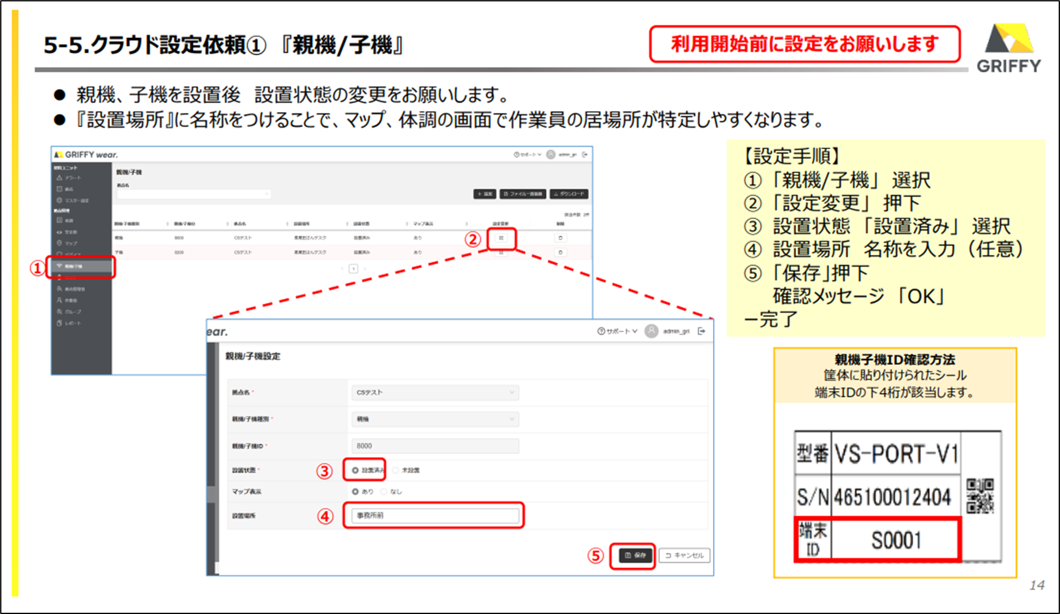Open the サポート dropdown in the settings form header
1060x614 pixels.
click(618, 331)
